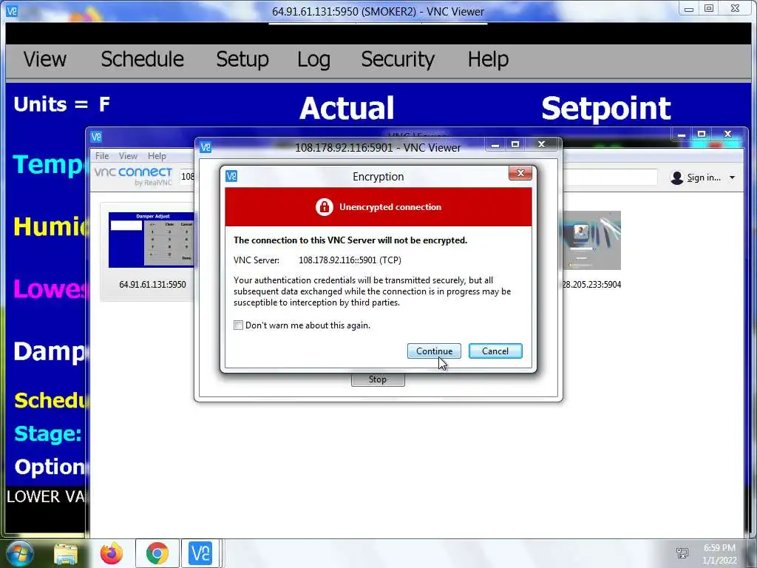
Task: Open Chrome from the taskbar
Action: coord(157,553)
